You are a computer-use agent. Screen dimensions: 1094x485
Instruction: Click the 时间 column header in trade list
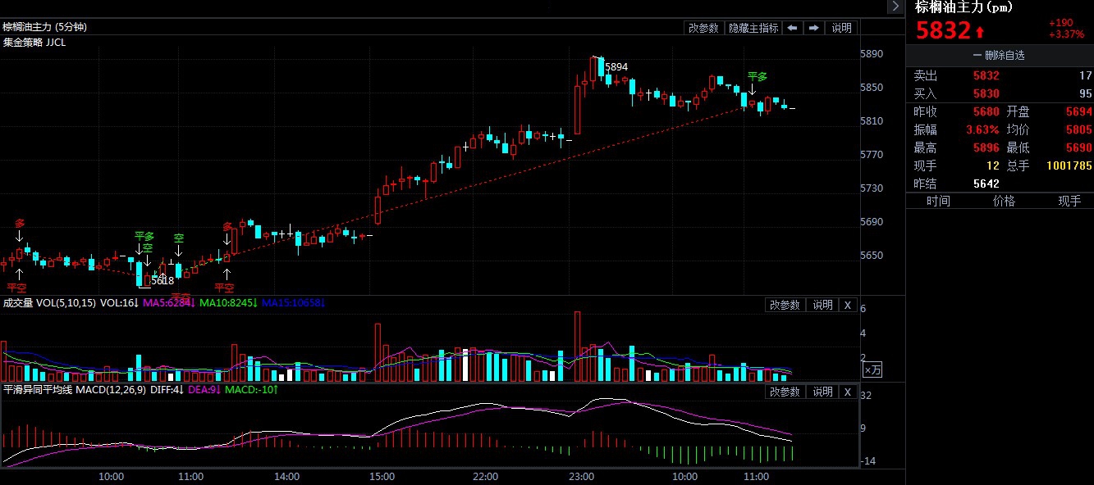[938, 202]
